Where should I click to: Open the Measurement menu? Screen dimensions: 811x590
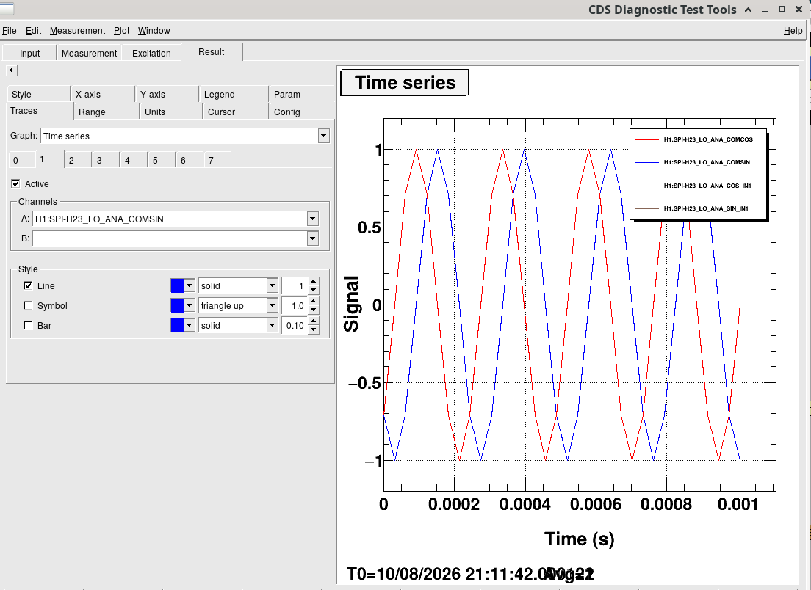(78, 31)
